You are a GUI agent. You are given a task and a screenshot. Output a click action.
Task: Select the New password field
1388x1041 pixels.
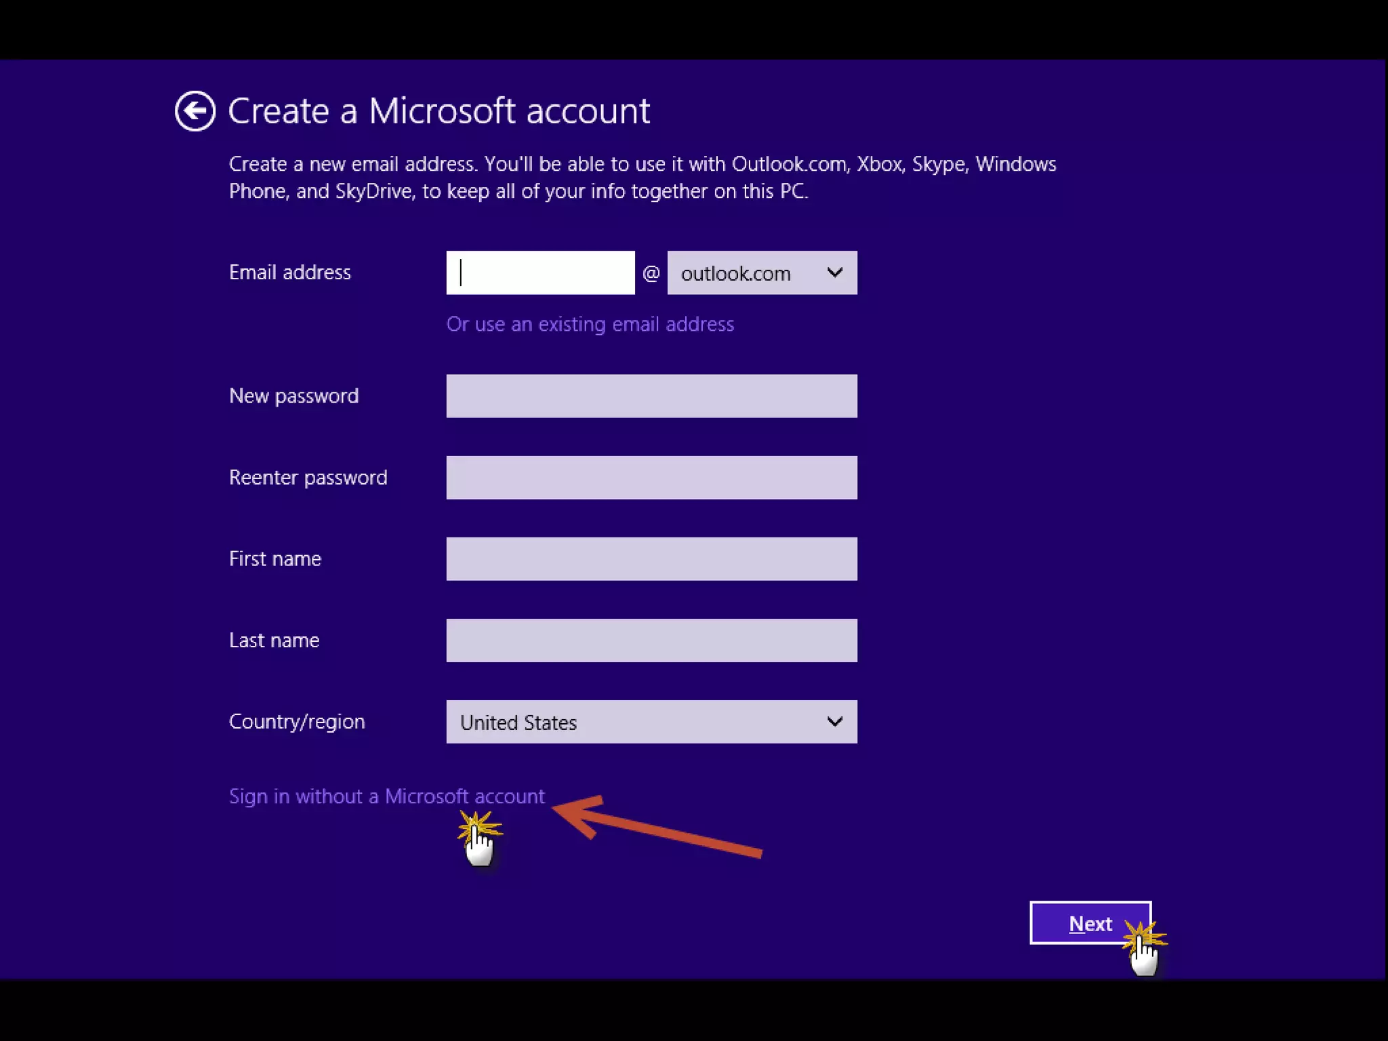pos(651,396)
